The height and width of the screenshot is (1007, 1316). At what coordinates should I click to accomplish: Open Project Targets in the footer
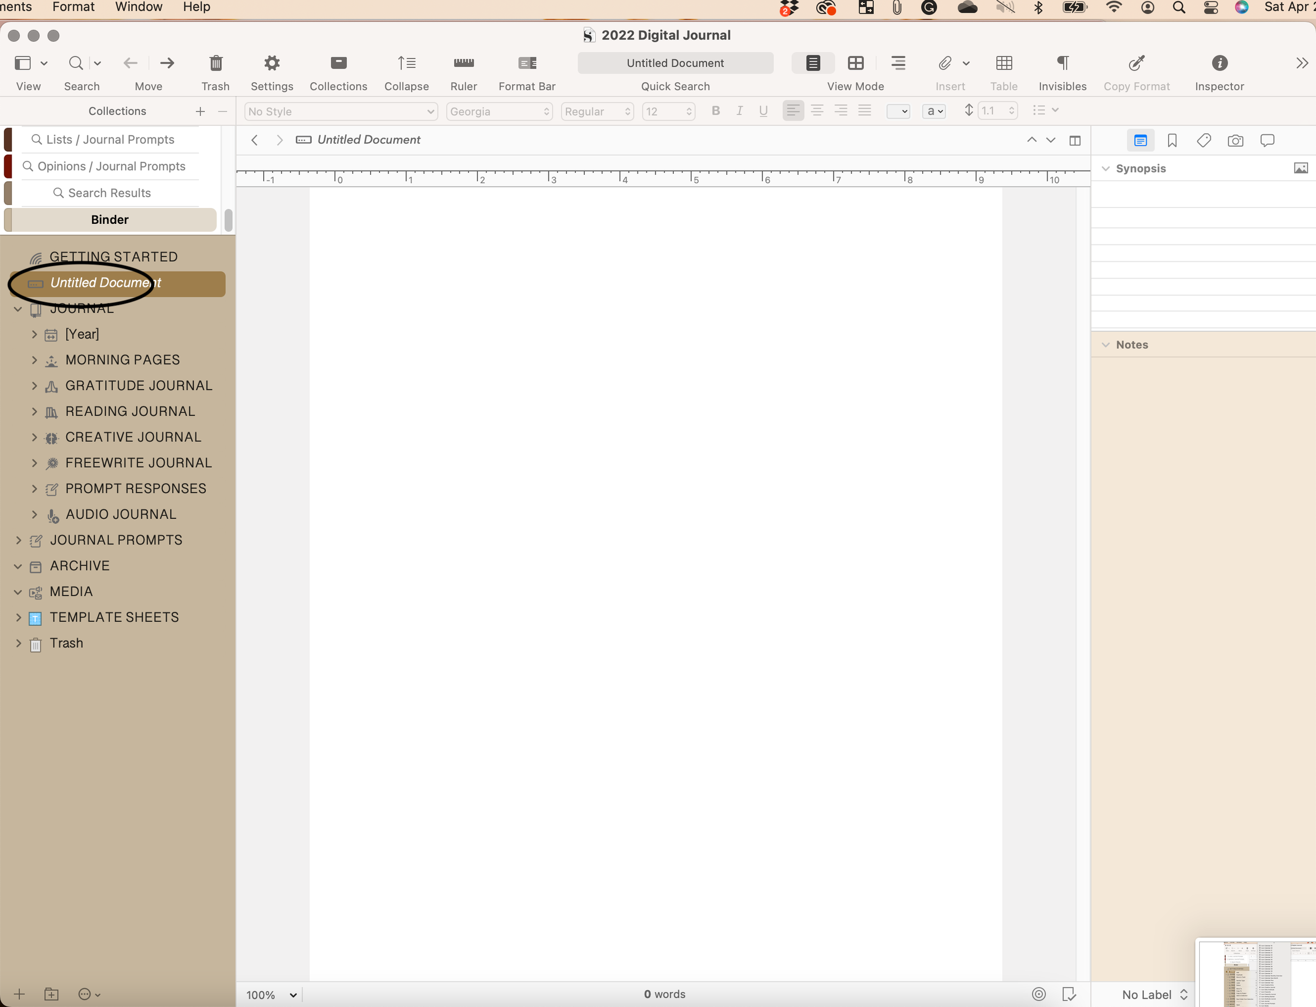pyautogui.click(x=1039, y=994)
